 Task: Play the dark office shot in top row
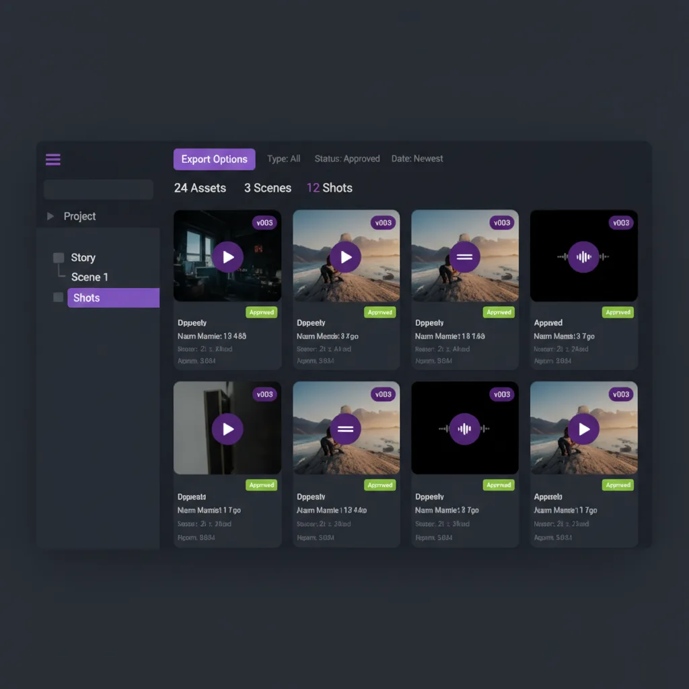(227, 257)
